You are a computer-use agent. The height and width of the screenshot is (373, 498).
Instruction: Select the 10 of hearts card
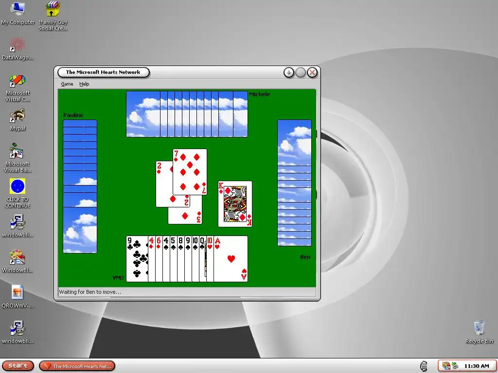210,259
